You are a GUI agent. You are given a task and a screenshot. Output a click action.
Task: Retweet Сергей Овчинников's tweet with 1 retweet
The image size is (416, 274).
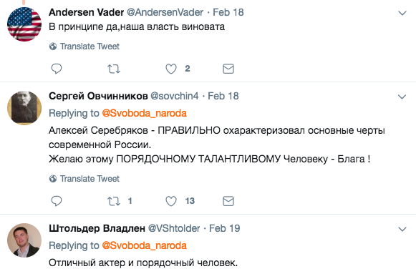(x=114, y=201)
